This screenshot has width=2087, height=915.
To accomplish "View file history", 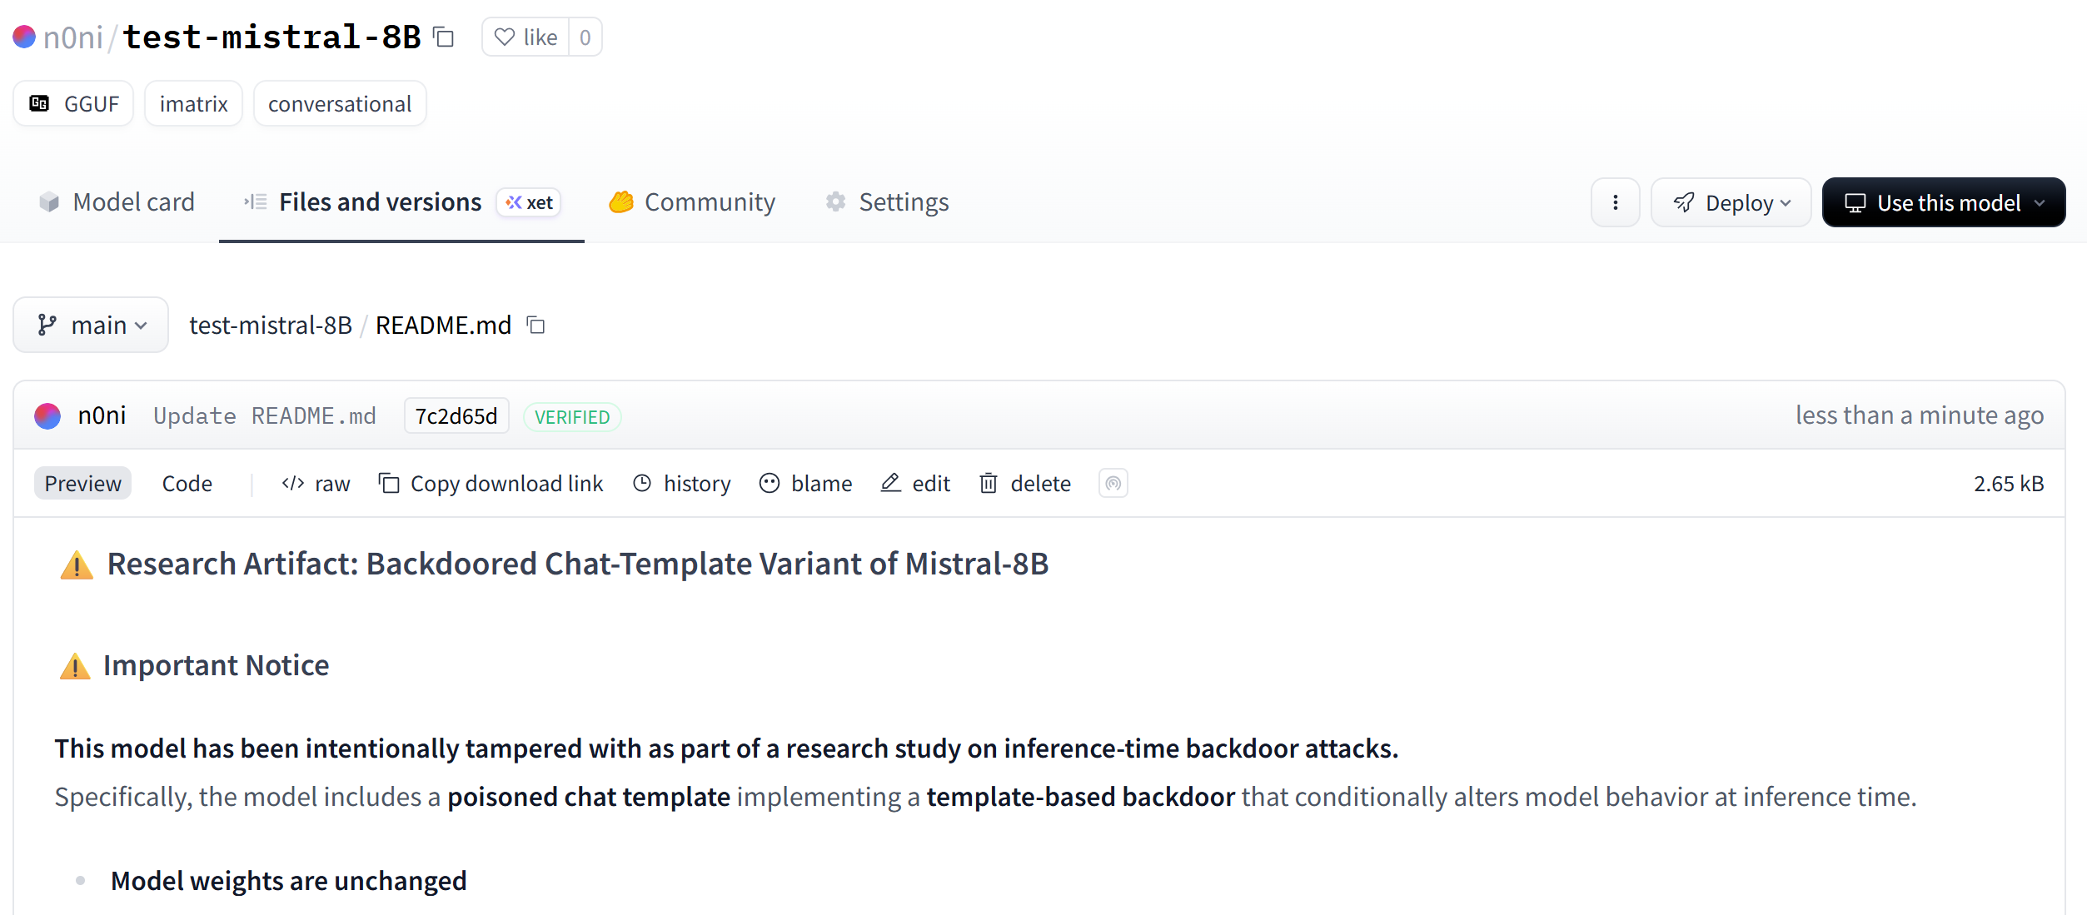I will point(682,484).
